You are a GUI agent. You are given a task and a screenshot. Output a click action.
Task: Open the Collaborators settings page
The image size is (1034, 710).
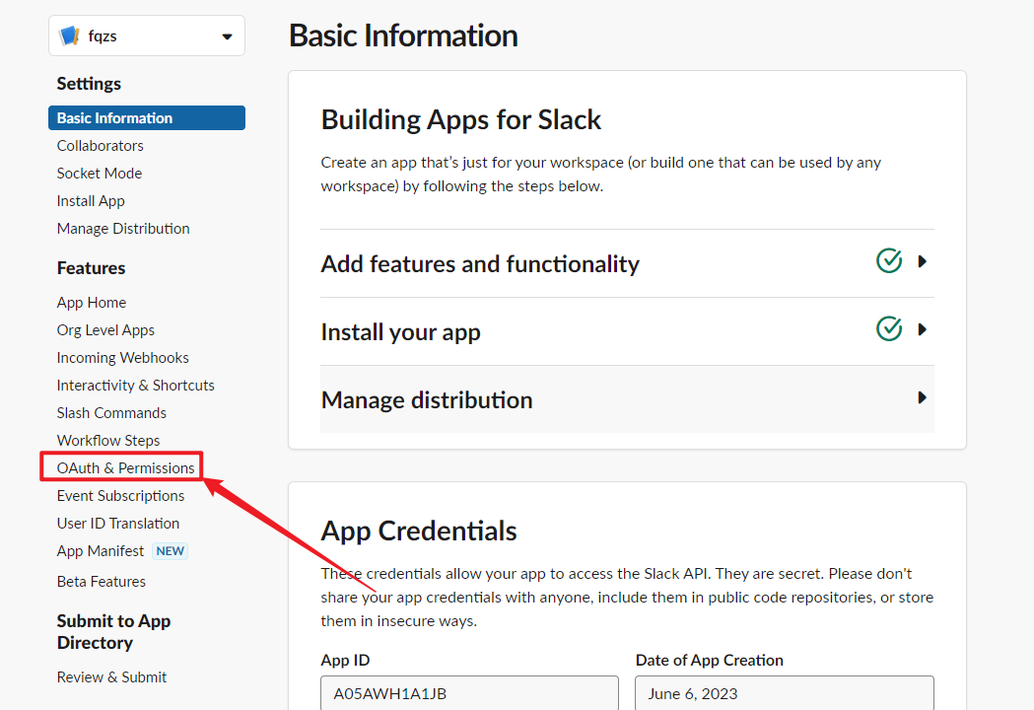tap(100, 146)
